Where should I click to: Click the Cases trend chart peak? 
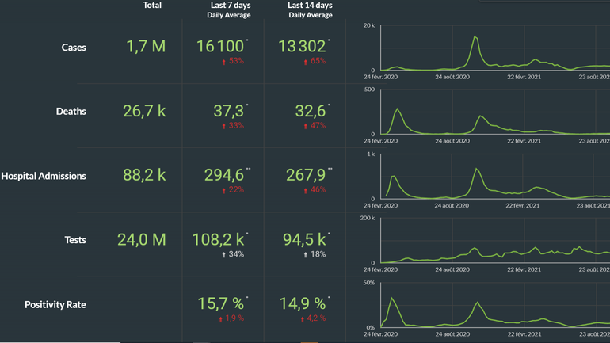pos(475,37)
